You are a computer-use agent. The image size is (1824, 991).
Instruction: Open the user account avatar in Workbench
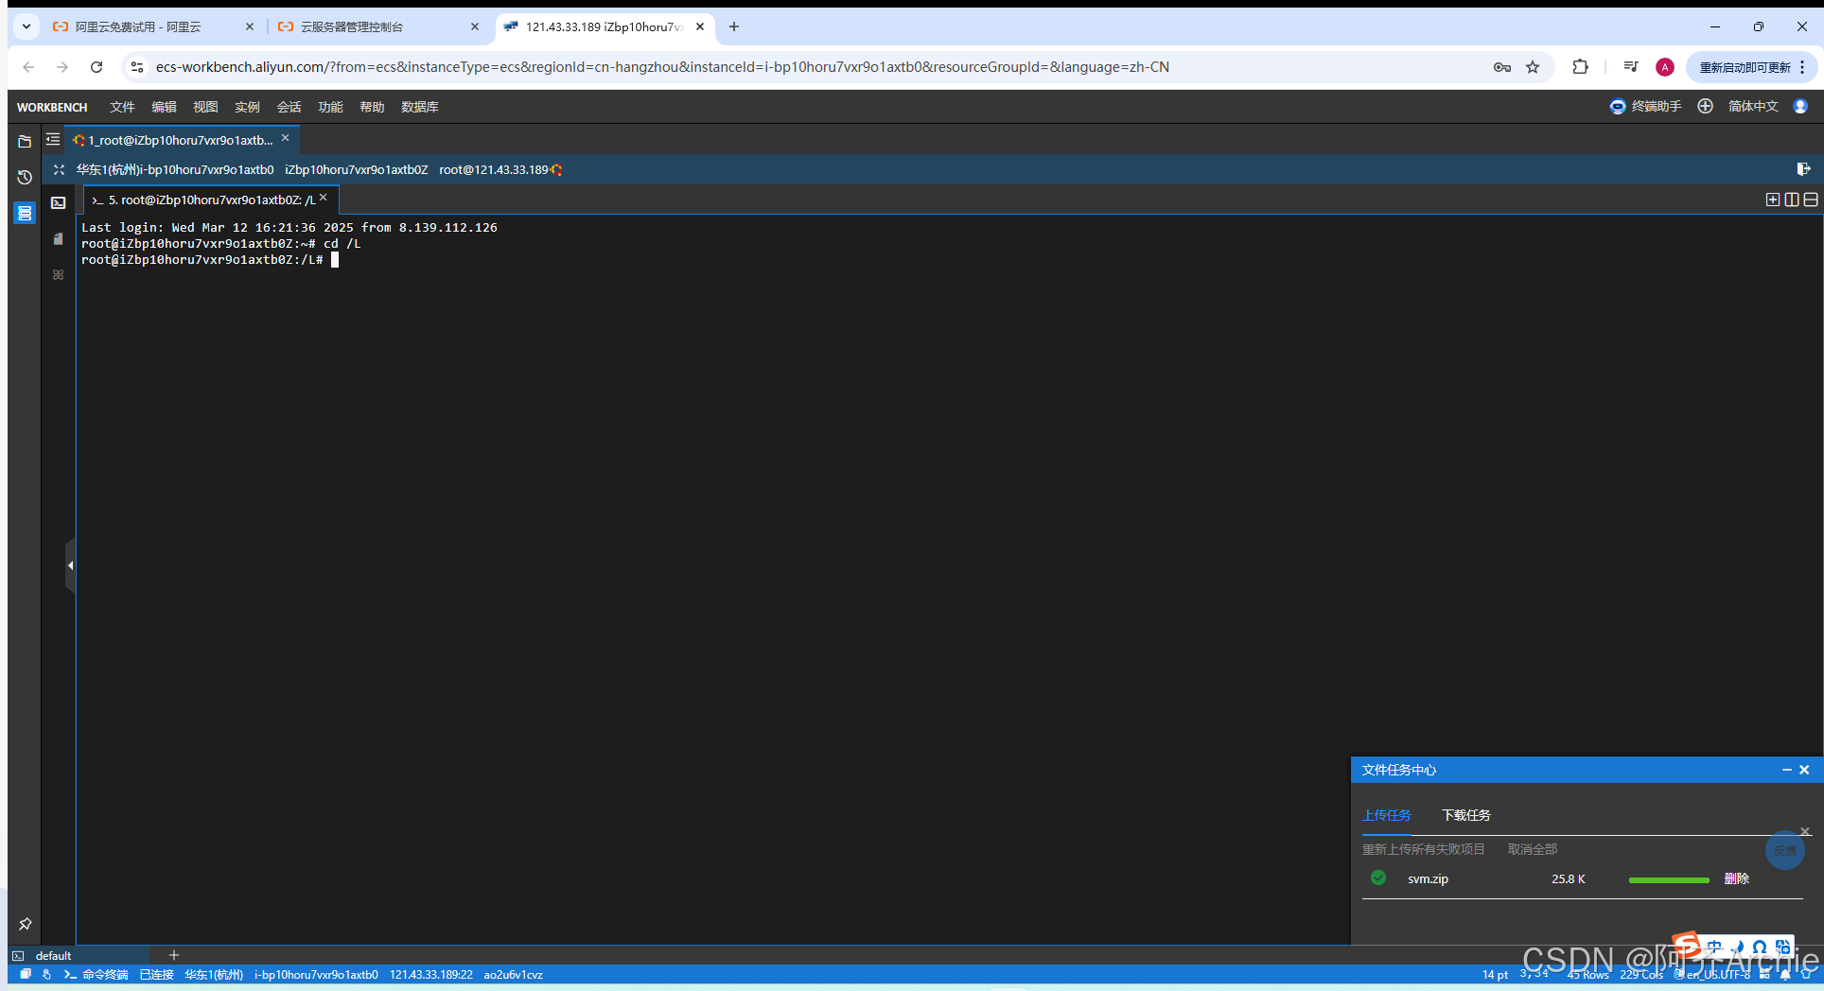(1800, 106)
